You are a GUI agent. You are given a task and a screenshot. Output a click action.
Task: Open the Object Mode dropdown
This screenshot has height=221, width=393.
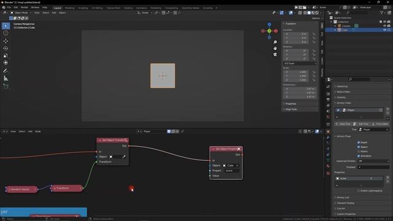(21, 12)
